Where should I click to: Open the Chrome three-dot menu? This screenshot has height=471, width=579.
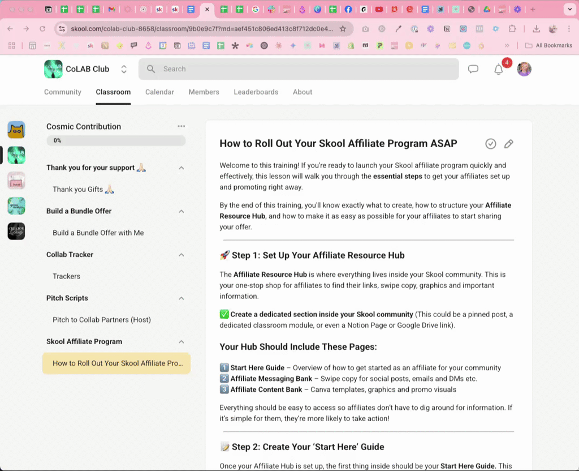point(569,29)
